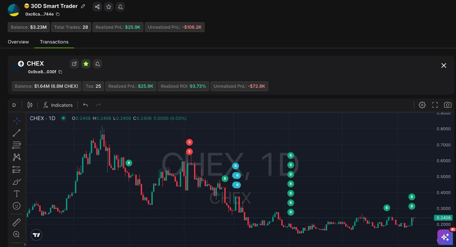Select the brush drawing tool
The height and width of the screenshot is (247, 456).
pos(17,181)
